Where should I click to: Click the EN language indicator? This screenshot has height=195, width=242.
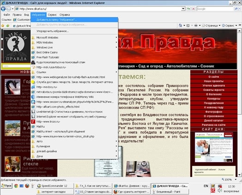tap(206, 186)
